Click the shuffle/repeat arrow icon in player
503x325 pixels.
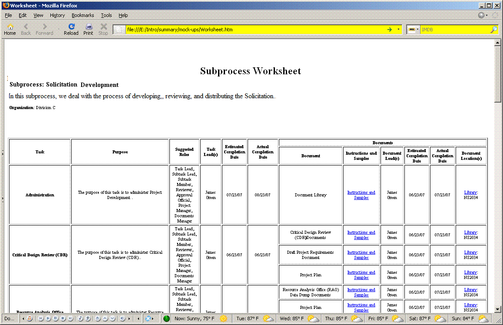pos(88,318)
